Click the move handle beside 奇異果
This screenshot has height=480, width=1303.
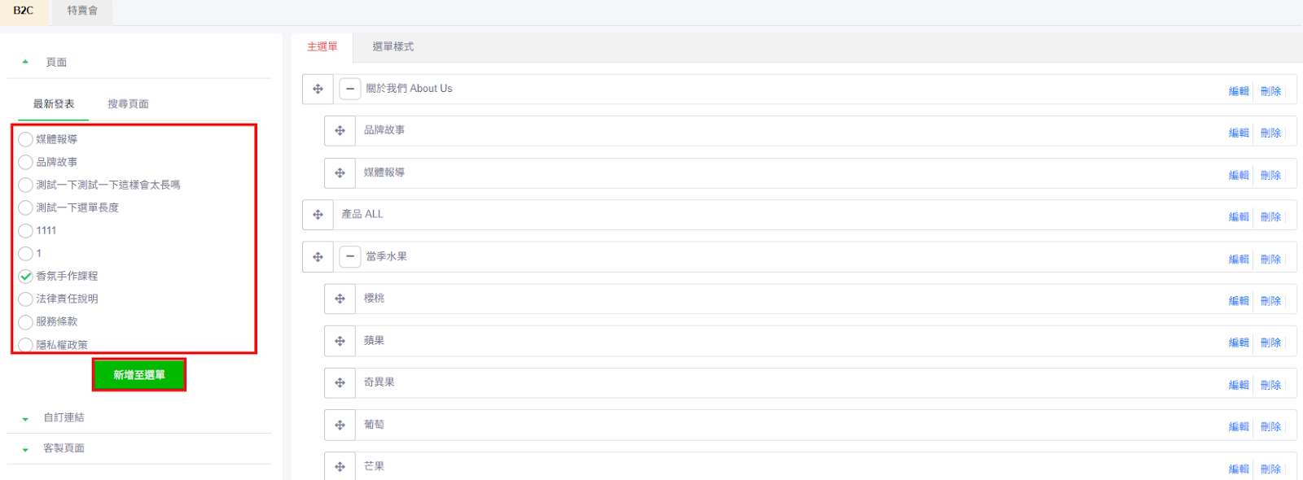tap(340, 383)
